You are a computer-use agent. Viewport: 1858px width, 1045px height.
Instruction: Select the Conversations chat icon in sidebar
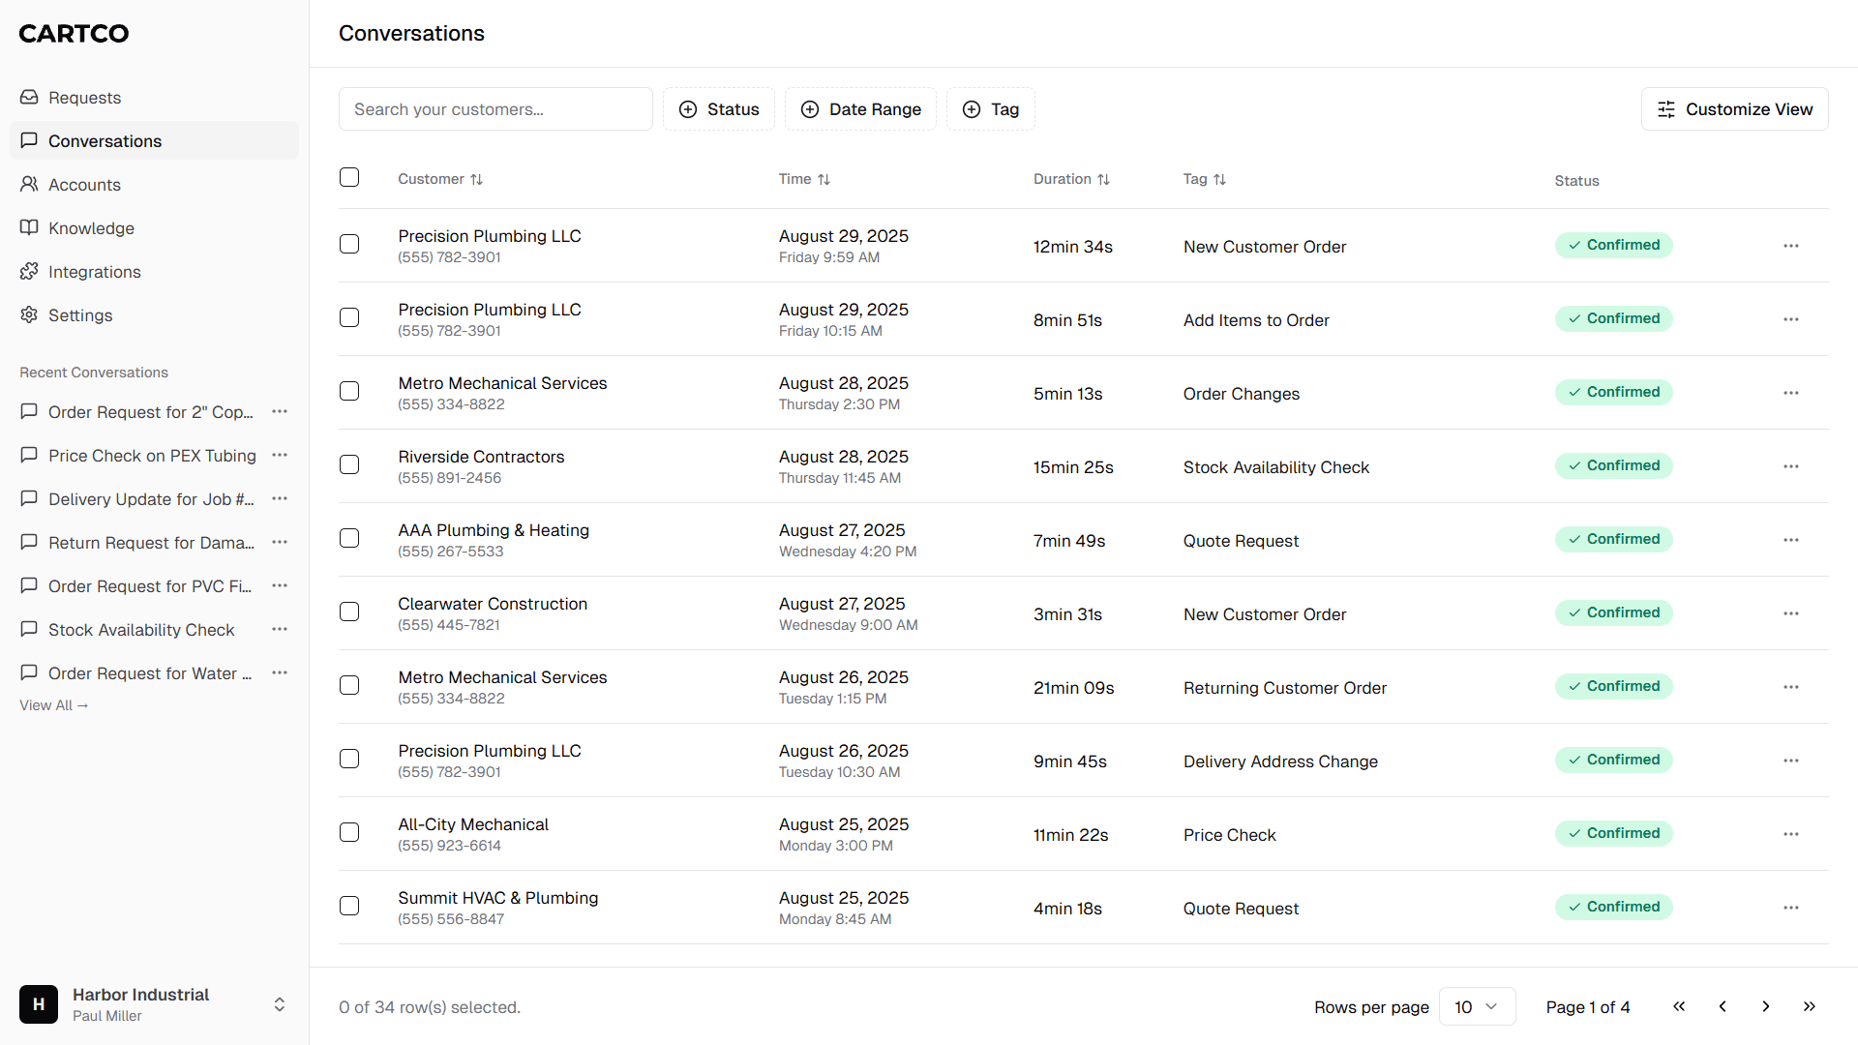[x=29, y=140]
